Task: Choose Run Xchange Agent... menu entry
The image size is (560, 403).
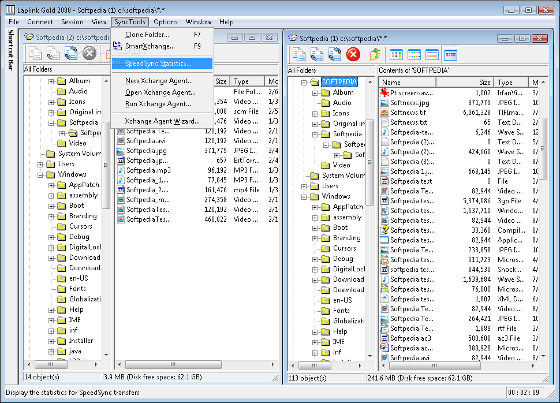Action: 162,104
